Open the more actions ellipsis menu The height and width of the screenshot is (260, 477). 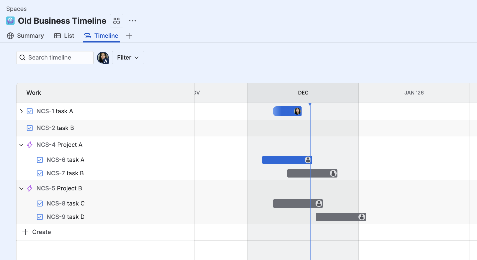pyautogui.click(x=133, y=21)
